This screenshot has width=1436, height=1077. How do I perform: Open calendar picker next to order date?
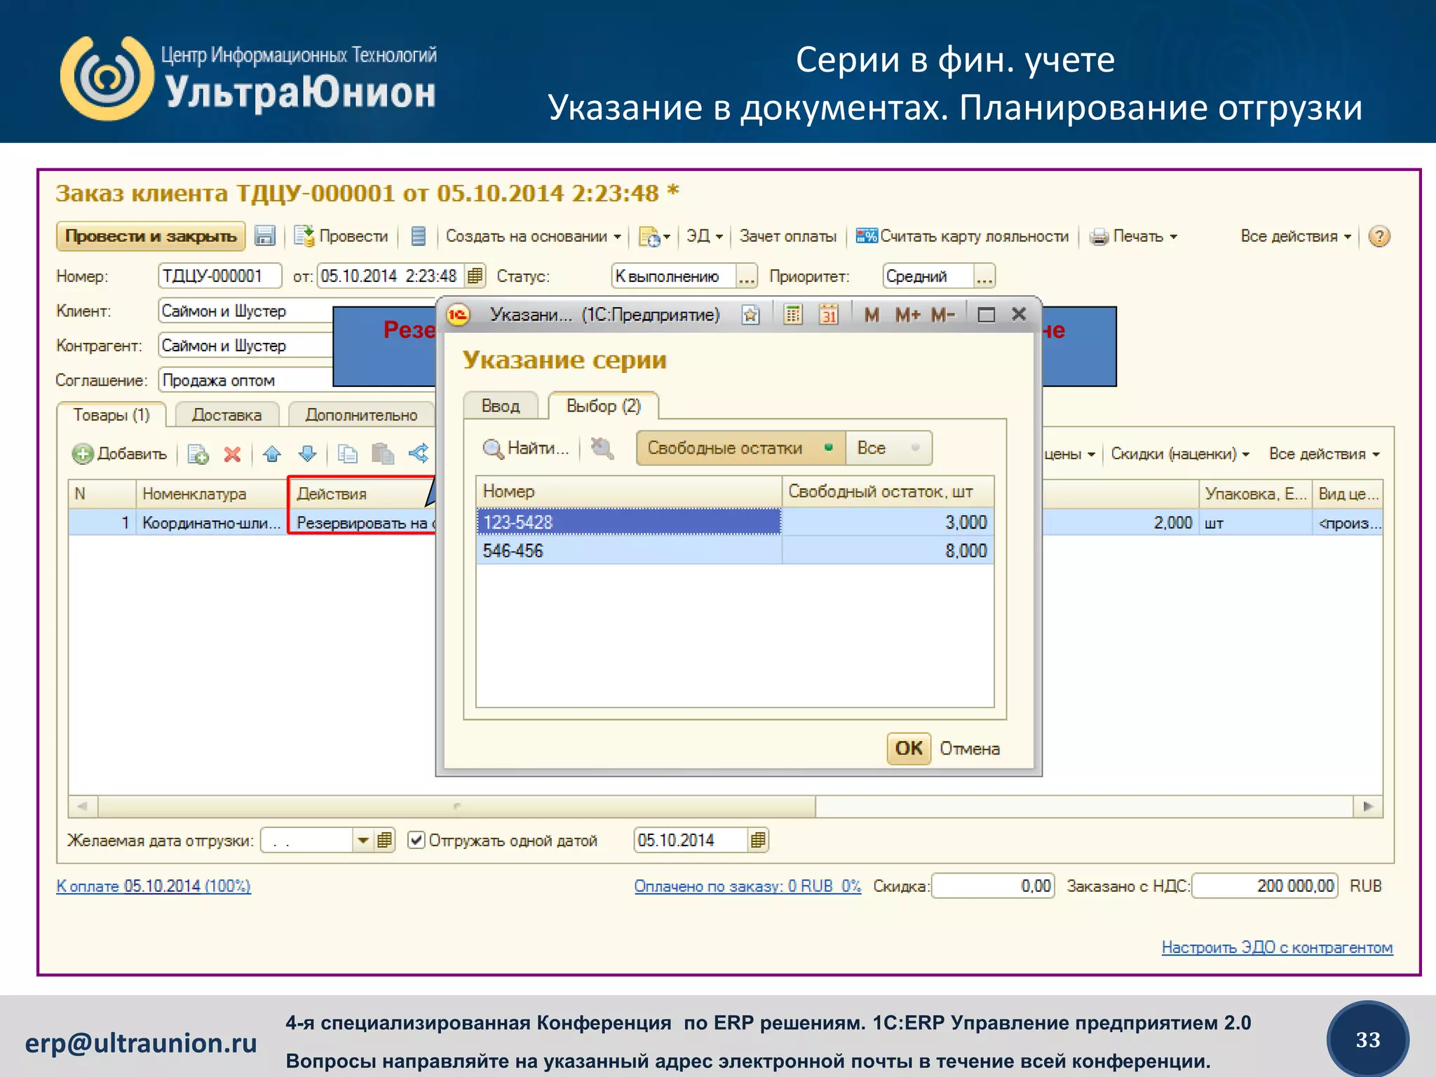(x=475, y=276)
